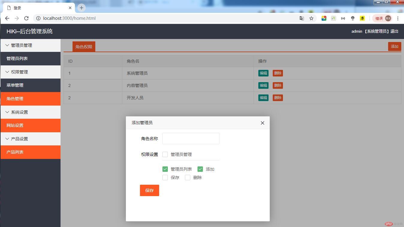This screenshot has height=227, width=404.
Task: Edit the 内容管理员 role
Action: pyautogui.click(x=263, y=85)
